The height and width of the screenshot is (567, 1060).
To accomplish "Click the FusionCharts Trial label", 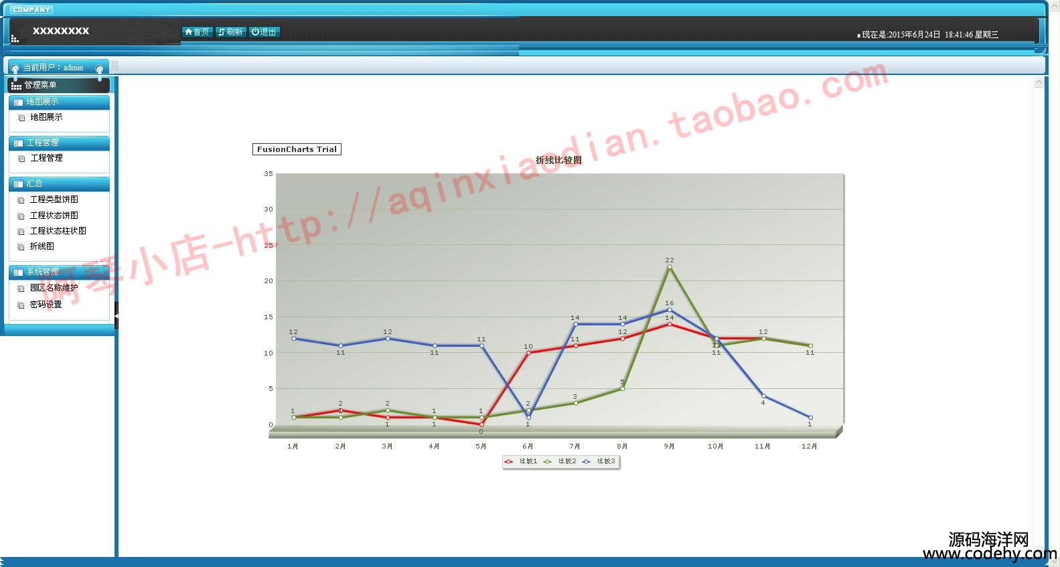I will [297, 149].
